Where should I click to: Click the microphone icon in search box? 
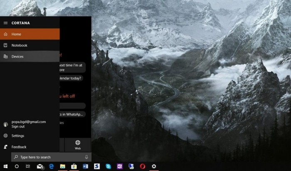86,157
